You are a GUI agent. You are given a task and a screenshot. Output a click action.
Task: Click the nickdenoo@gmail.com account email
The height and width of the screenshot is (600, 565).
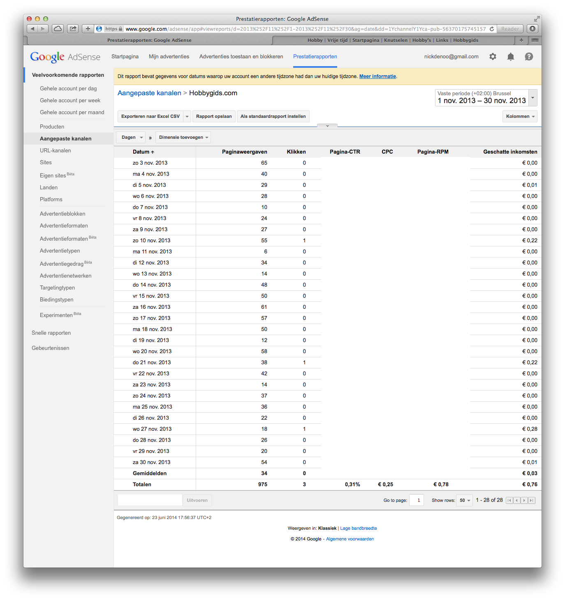[451, 57]
